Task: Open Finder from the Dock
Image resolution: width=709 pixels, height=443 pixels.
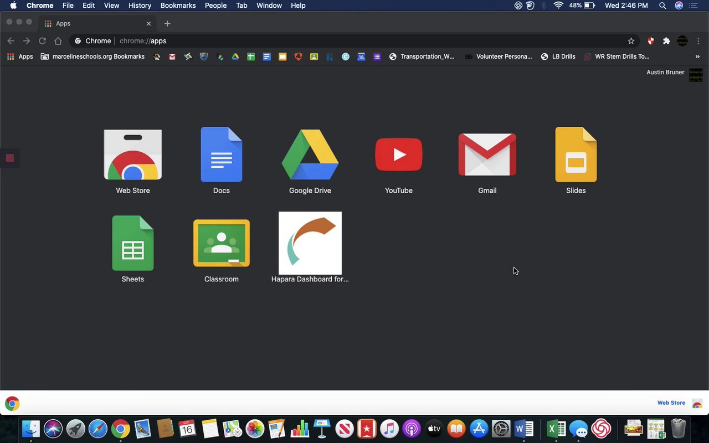Action: [x=30, y=429]
